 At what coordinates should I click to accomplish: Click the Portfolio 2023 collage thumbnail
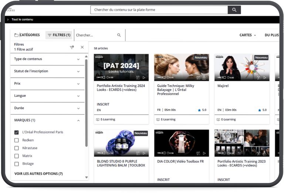242,143
